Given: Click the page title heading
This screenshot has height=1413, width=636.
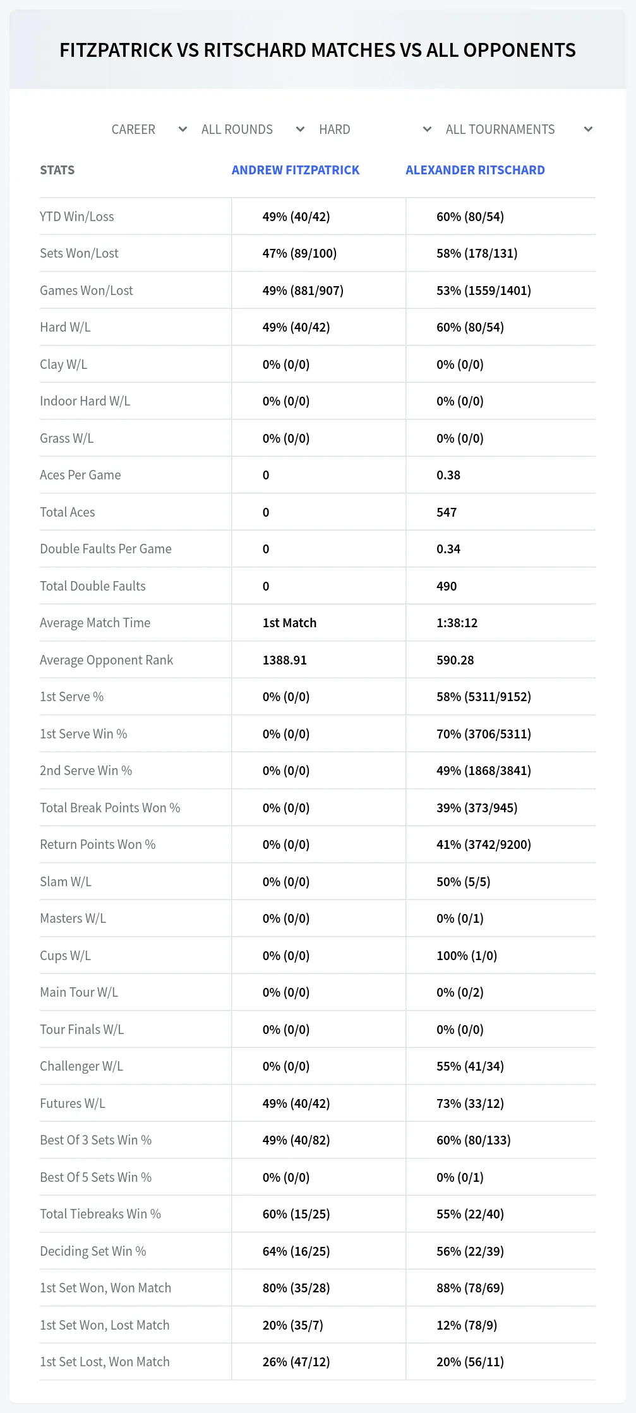Looking at the screenshot, I should point(318,50).
